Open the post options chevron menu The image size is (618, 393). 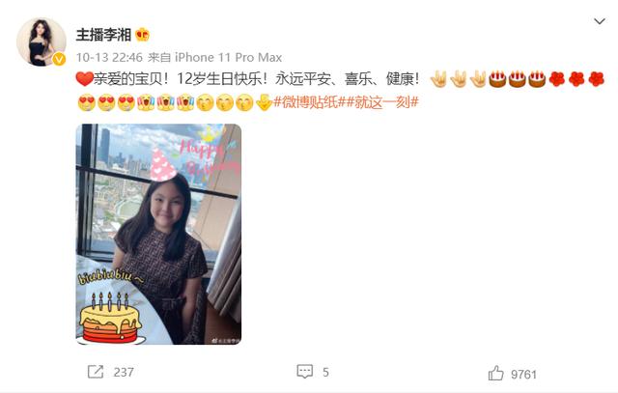[x=600, y=21]
